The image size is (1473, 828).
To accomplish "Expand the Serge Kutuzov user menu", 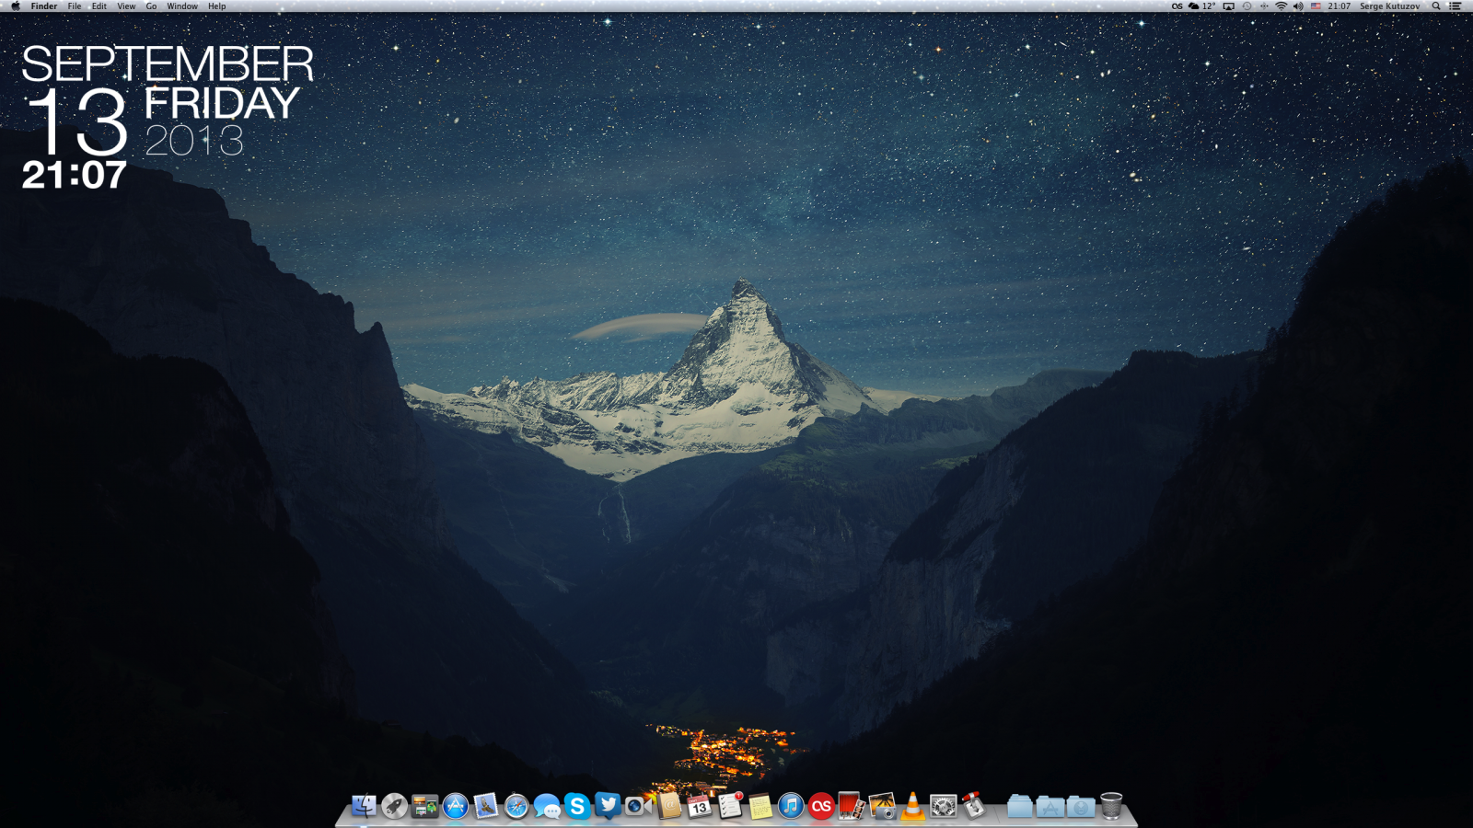I will coord(1389,6).
